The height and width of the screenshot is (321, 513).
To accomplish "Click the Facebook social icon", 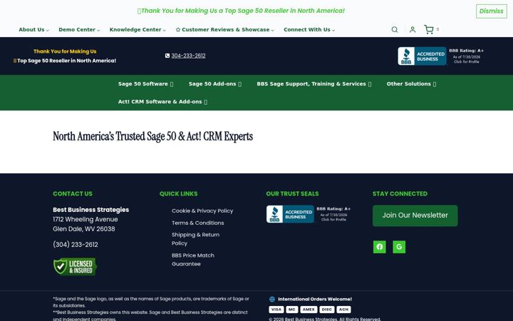I will [380, 247].
